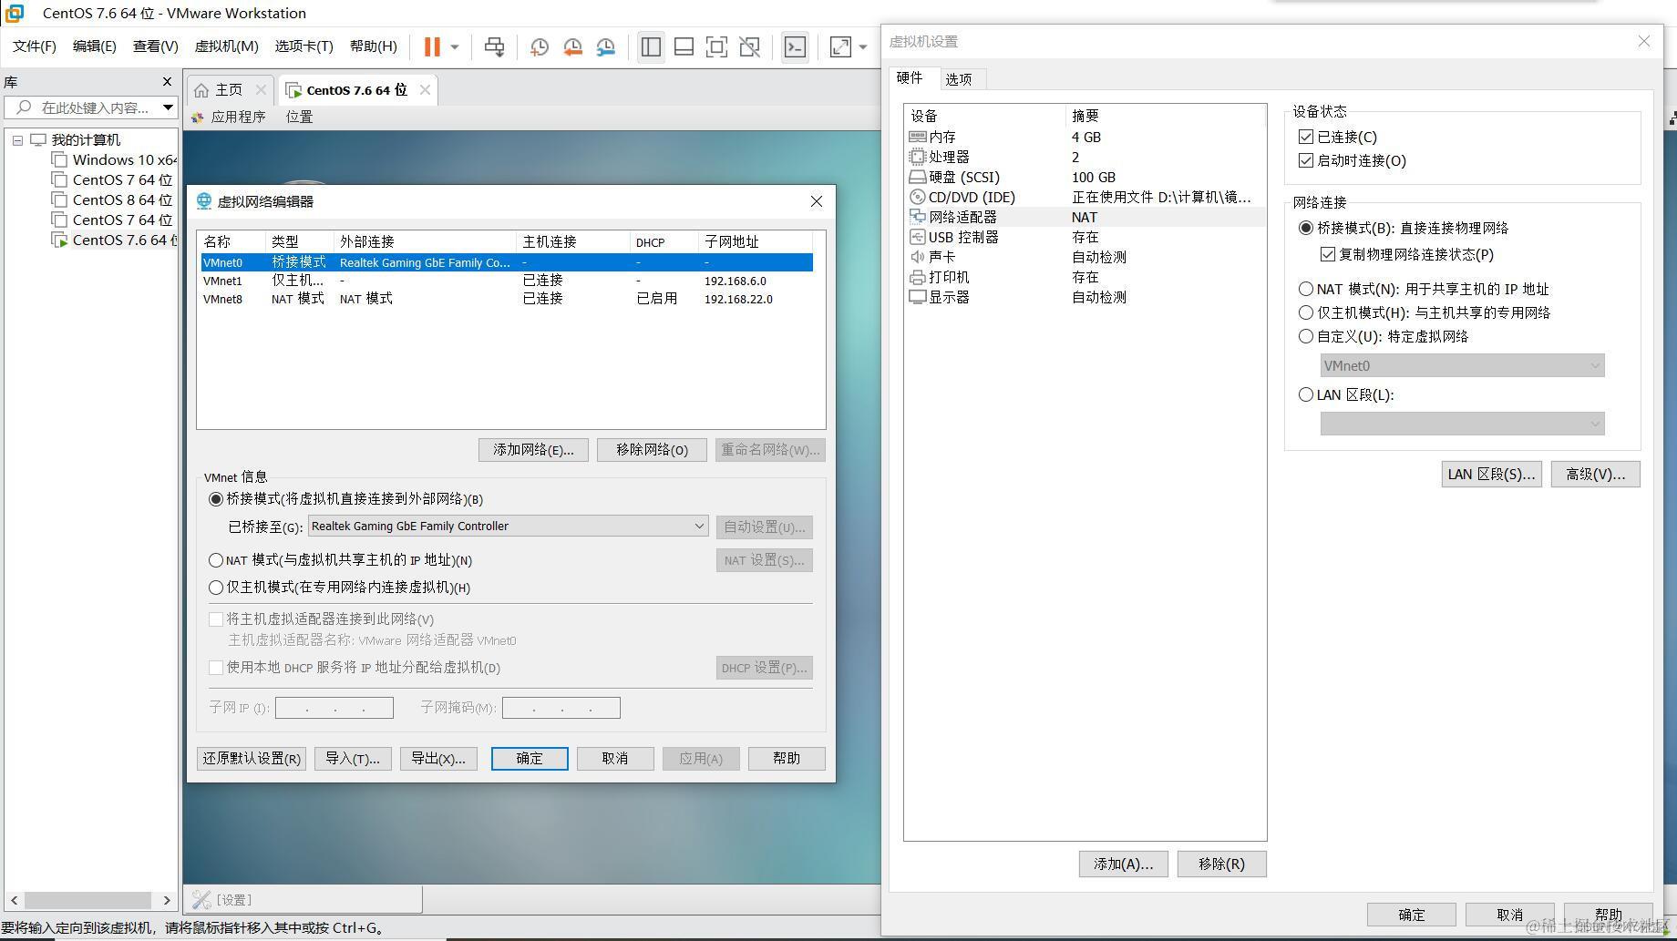Select 桥接模式 radio in VMnet 信息

216,499
